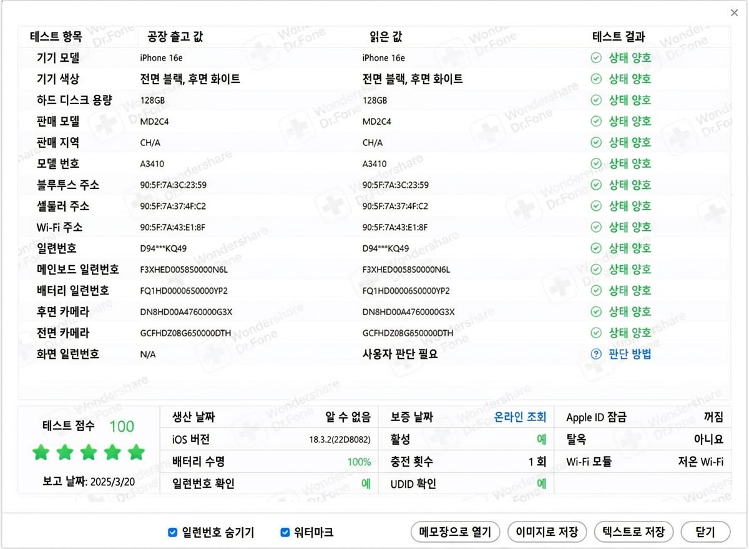Click the Apple ID 잠금 status 꺼짐
This screenshot has width=749, height=549.
pyautogui.click(x=713, y=417)
